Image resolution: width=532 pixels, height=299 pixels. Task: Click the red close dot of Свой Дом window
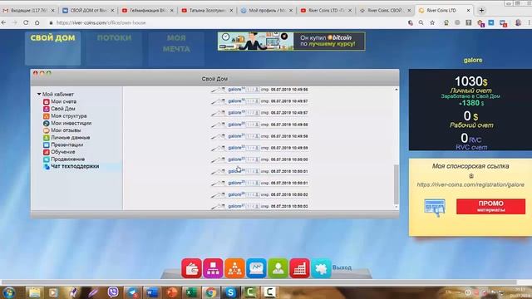(x=35, y=73)
